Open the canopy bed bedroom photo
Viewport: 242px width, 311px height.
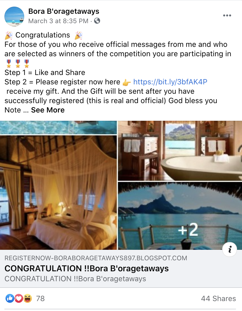point(58,192)
